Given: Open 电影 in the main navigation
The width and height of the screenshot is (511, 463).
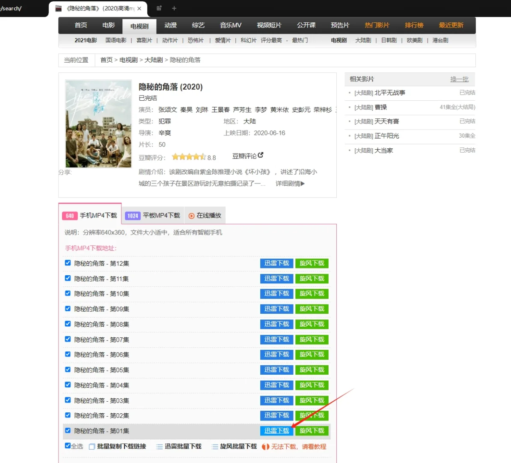Looking at the screenshot, I should coord(109,25).
